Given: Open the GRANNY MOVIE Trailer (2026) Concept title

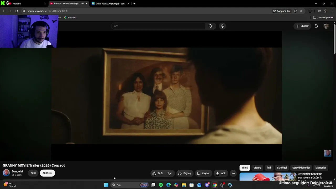Looking at the screenshot, I should 34,165.
